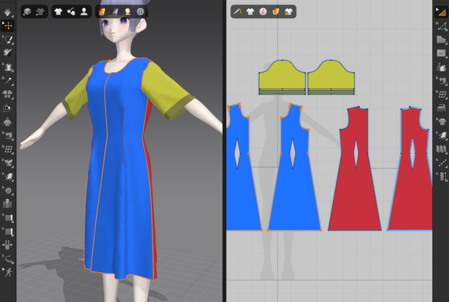Select the 3D sewing machine tool

(8, 135)
